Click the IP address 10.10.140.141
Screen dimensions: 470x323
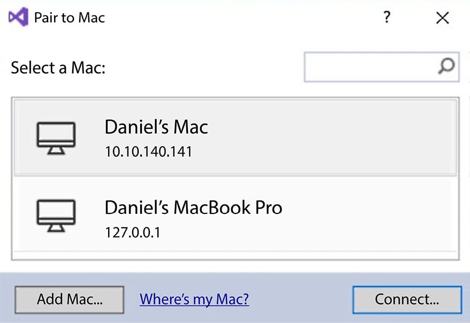148,151
